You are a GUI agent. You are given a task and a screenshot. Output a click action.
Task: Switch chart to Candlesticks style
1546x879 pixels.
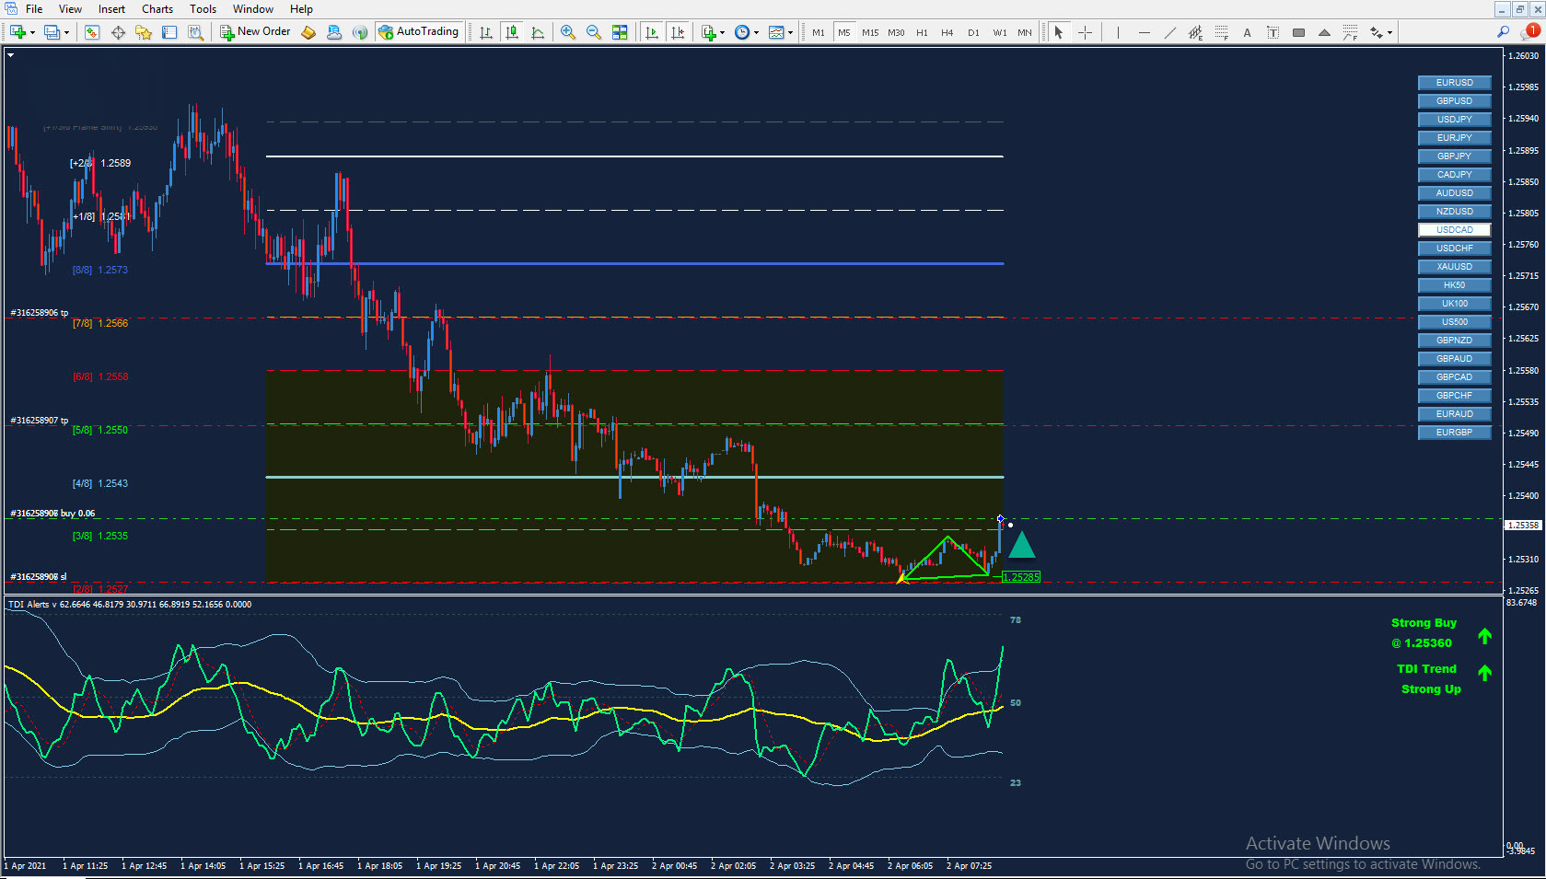512,32
